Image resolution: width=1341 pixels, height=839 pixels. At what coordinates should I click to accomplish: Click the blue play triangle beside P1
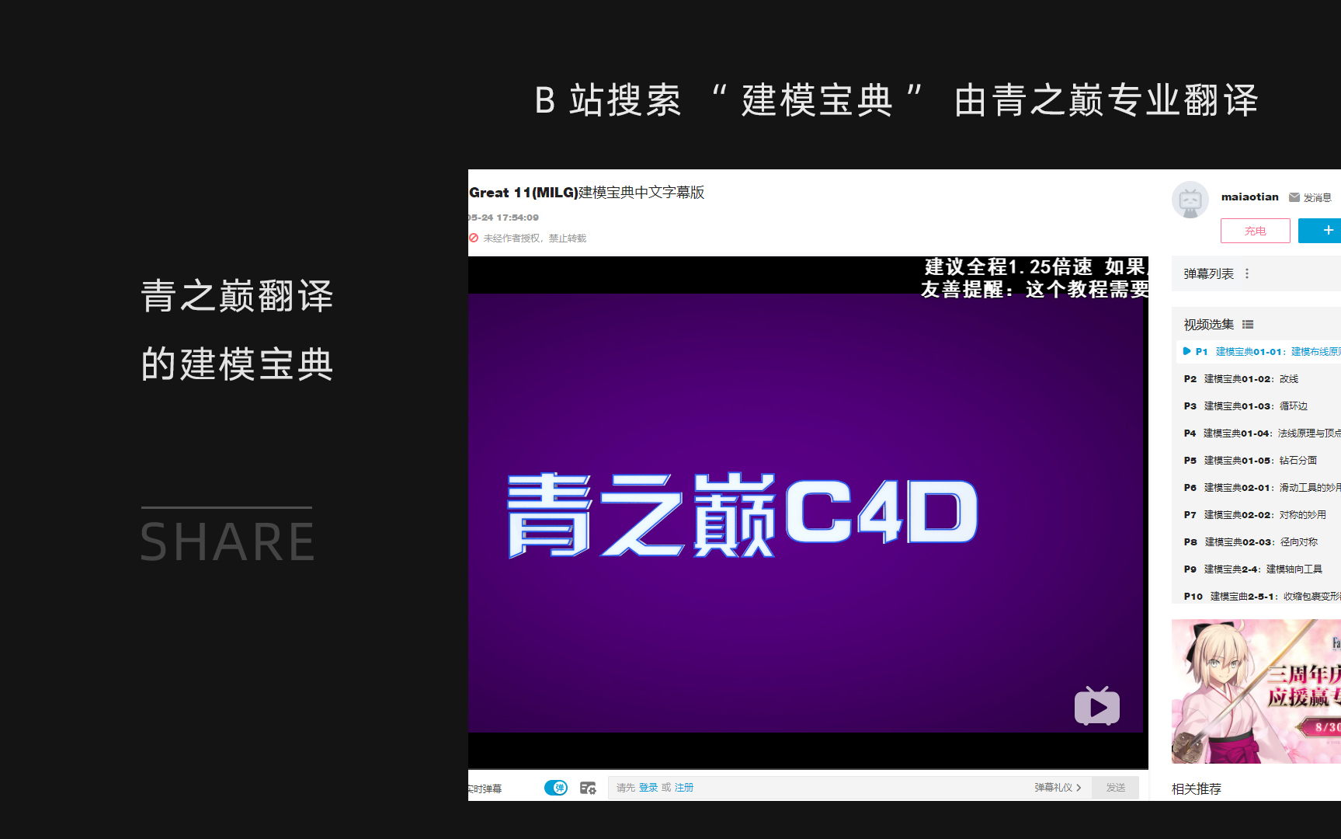click(x=1186, y=351)
